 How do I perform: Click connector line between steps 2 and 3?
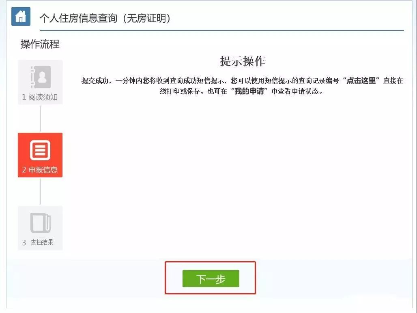40,192
